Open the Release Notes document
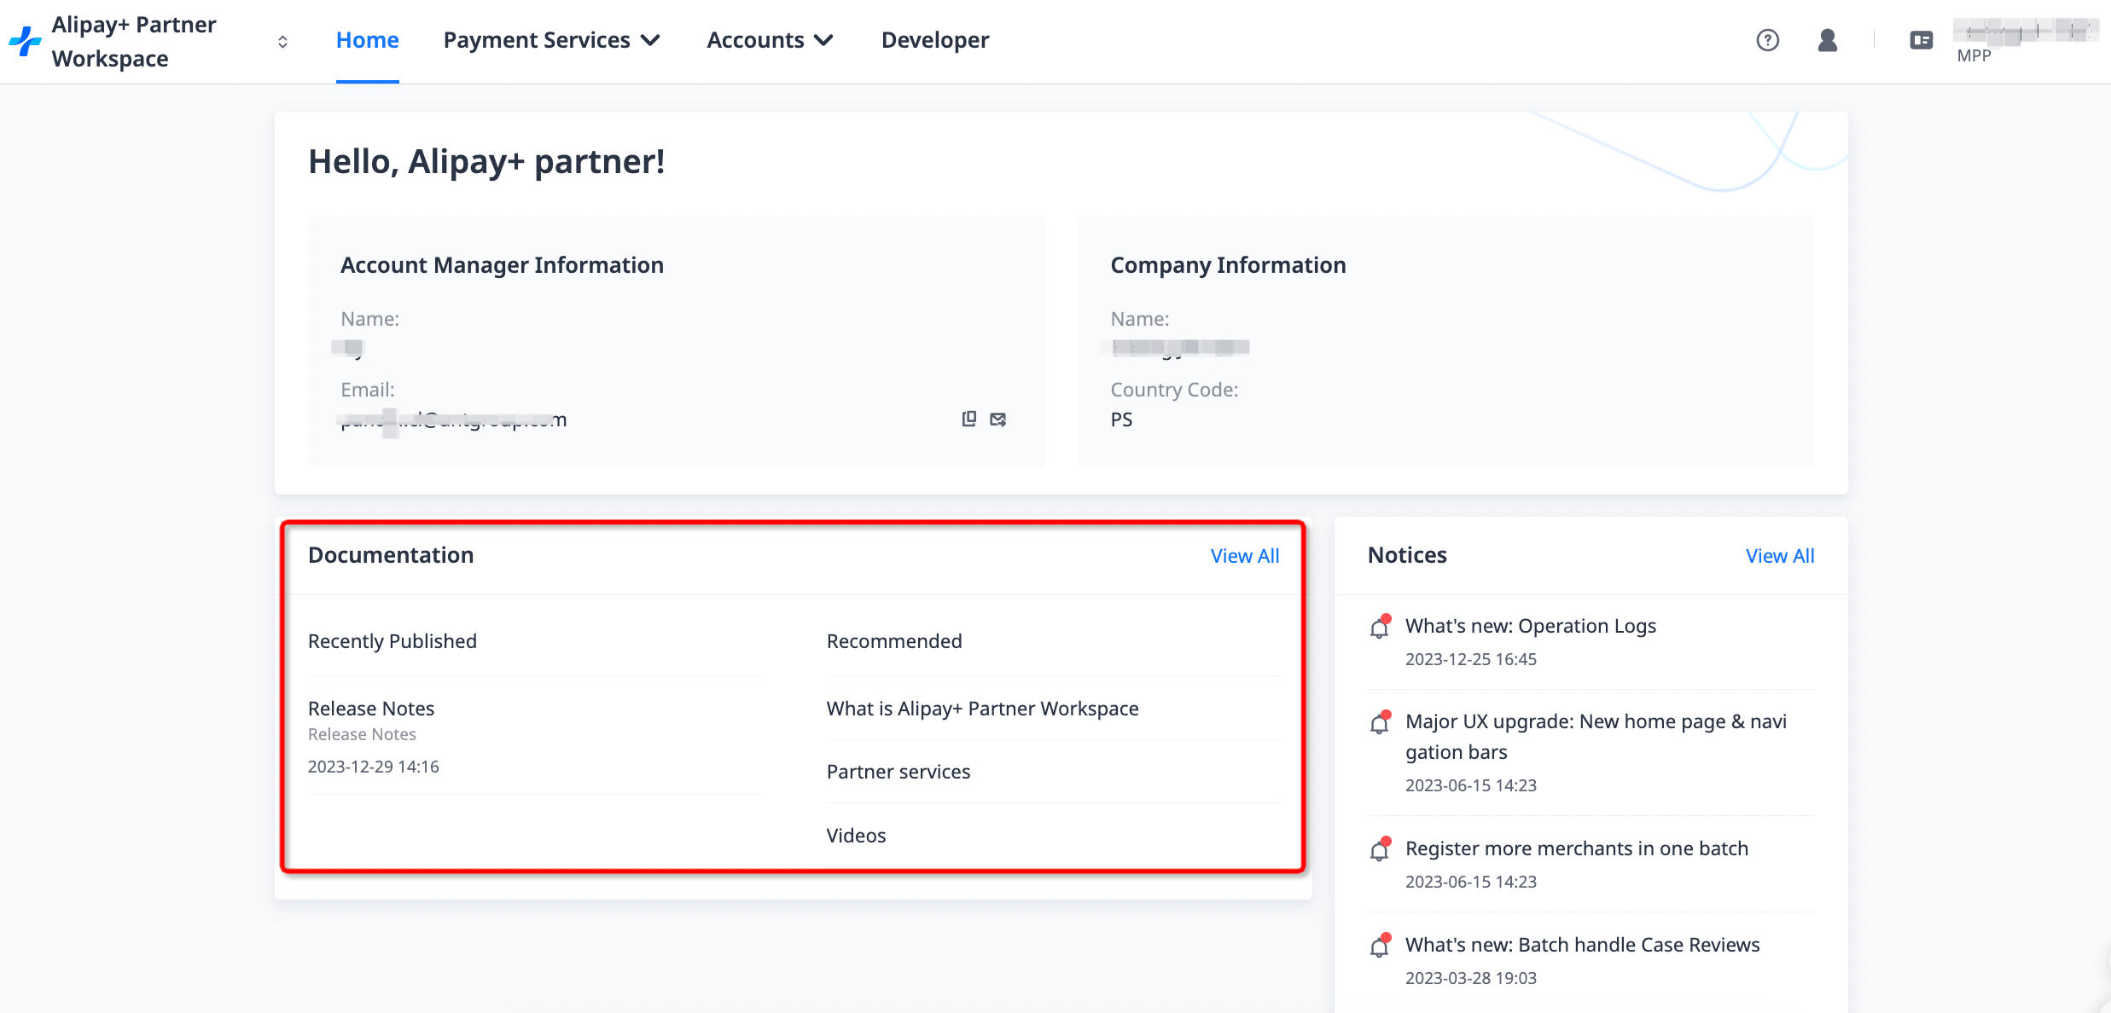The image size is (2111, 1013). [x=371, y=709]
